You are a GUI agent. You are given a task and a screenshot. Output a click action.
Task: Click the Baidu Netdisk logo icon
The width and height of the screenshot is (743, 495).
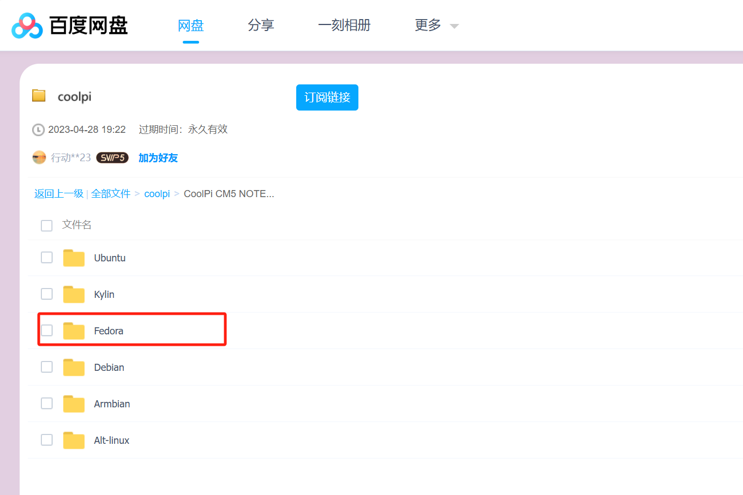click(x=27, y=26)
